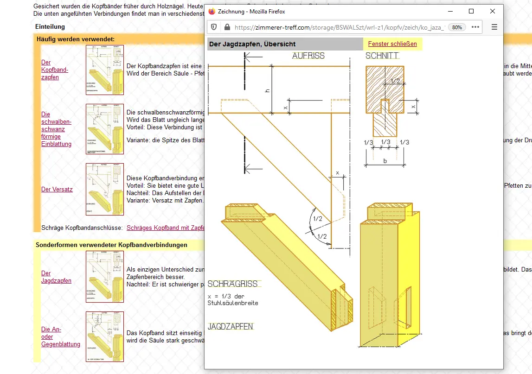Open 'Schräges Kopfband mit Zapfen' link
Viewport: 532px width, 374px height.
point(165,228)
